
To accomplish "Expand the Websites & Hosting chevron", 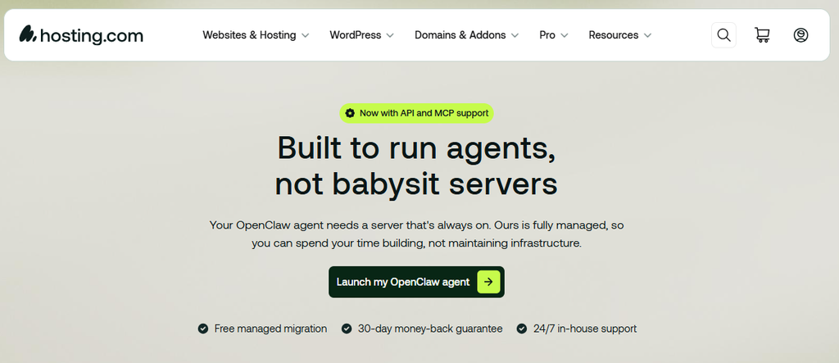I will pyautogui.click(x=305, y=35).
